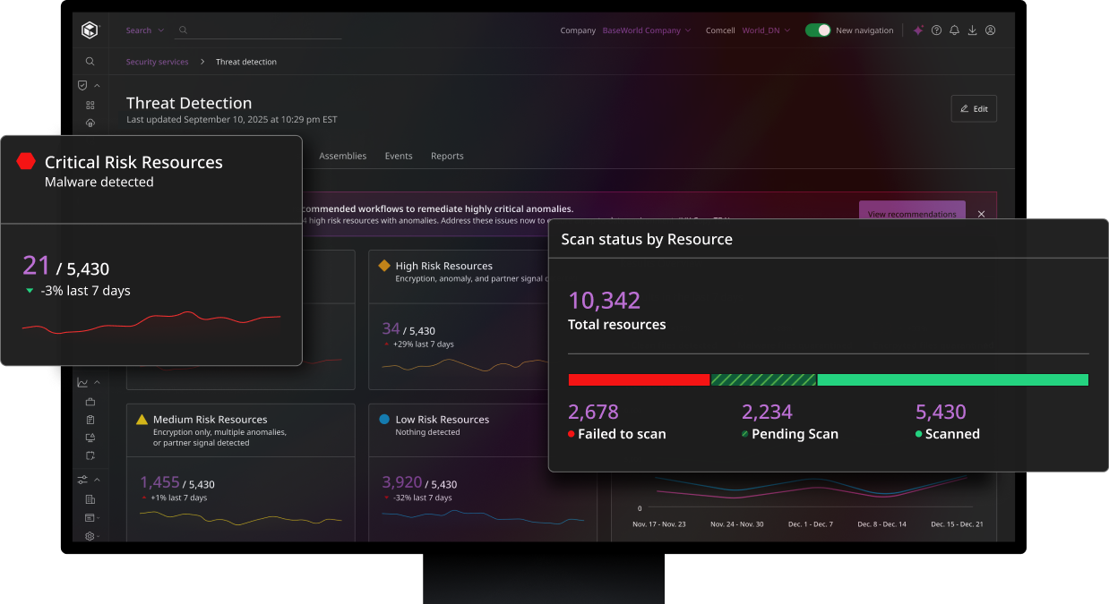This screenshot has width=1109, height=604.
Task: Open the help question mark icon
Action: click(936, 30)
